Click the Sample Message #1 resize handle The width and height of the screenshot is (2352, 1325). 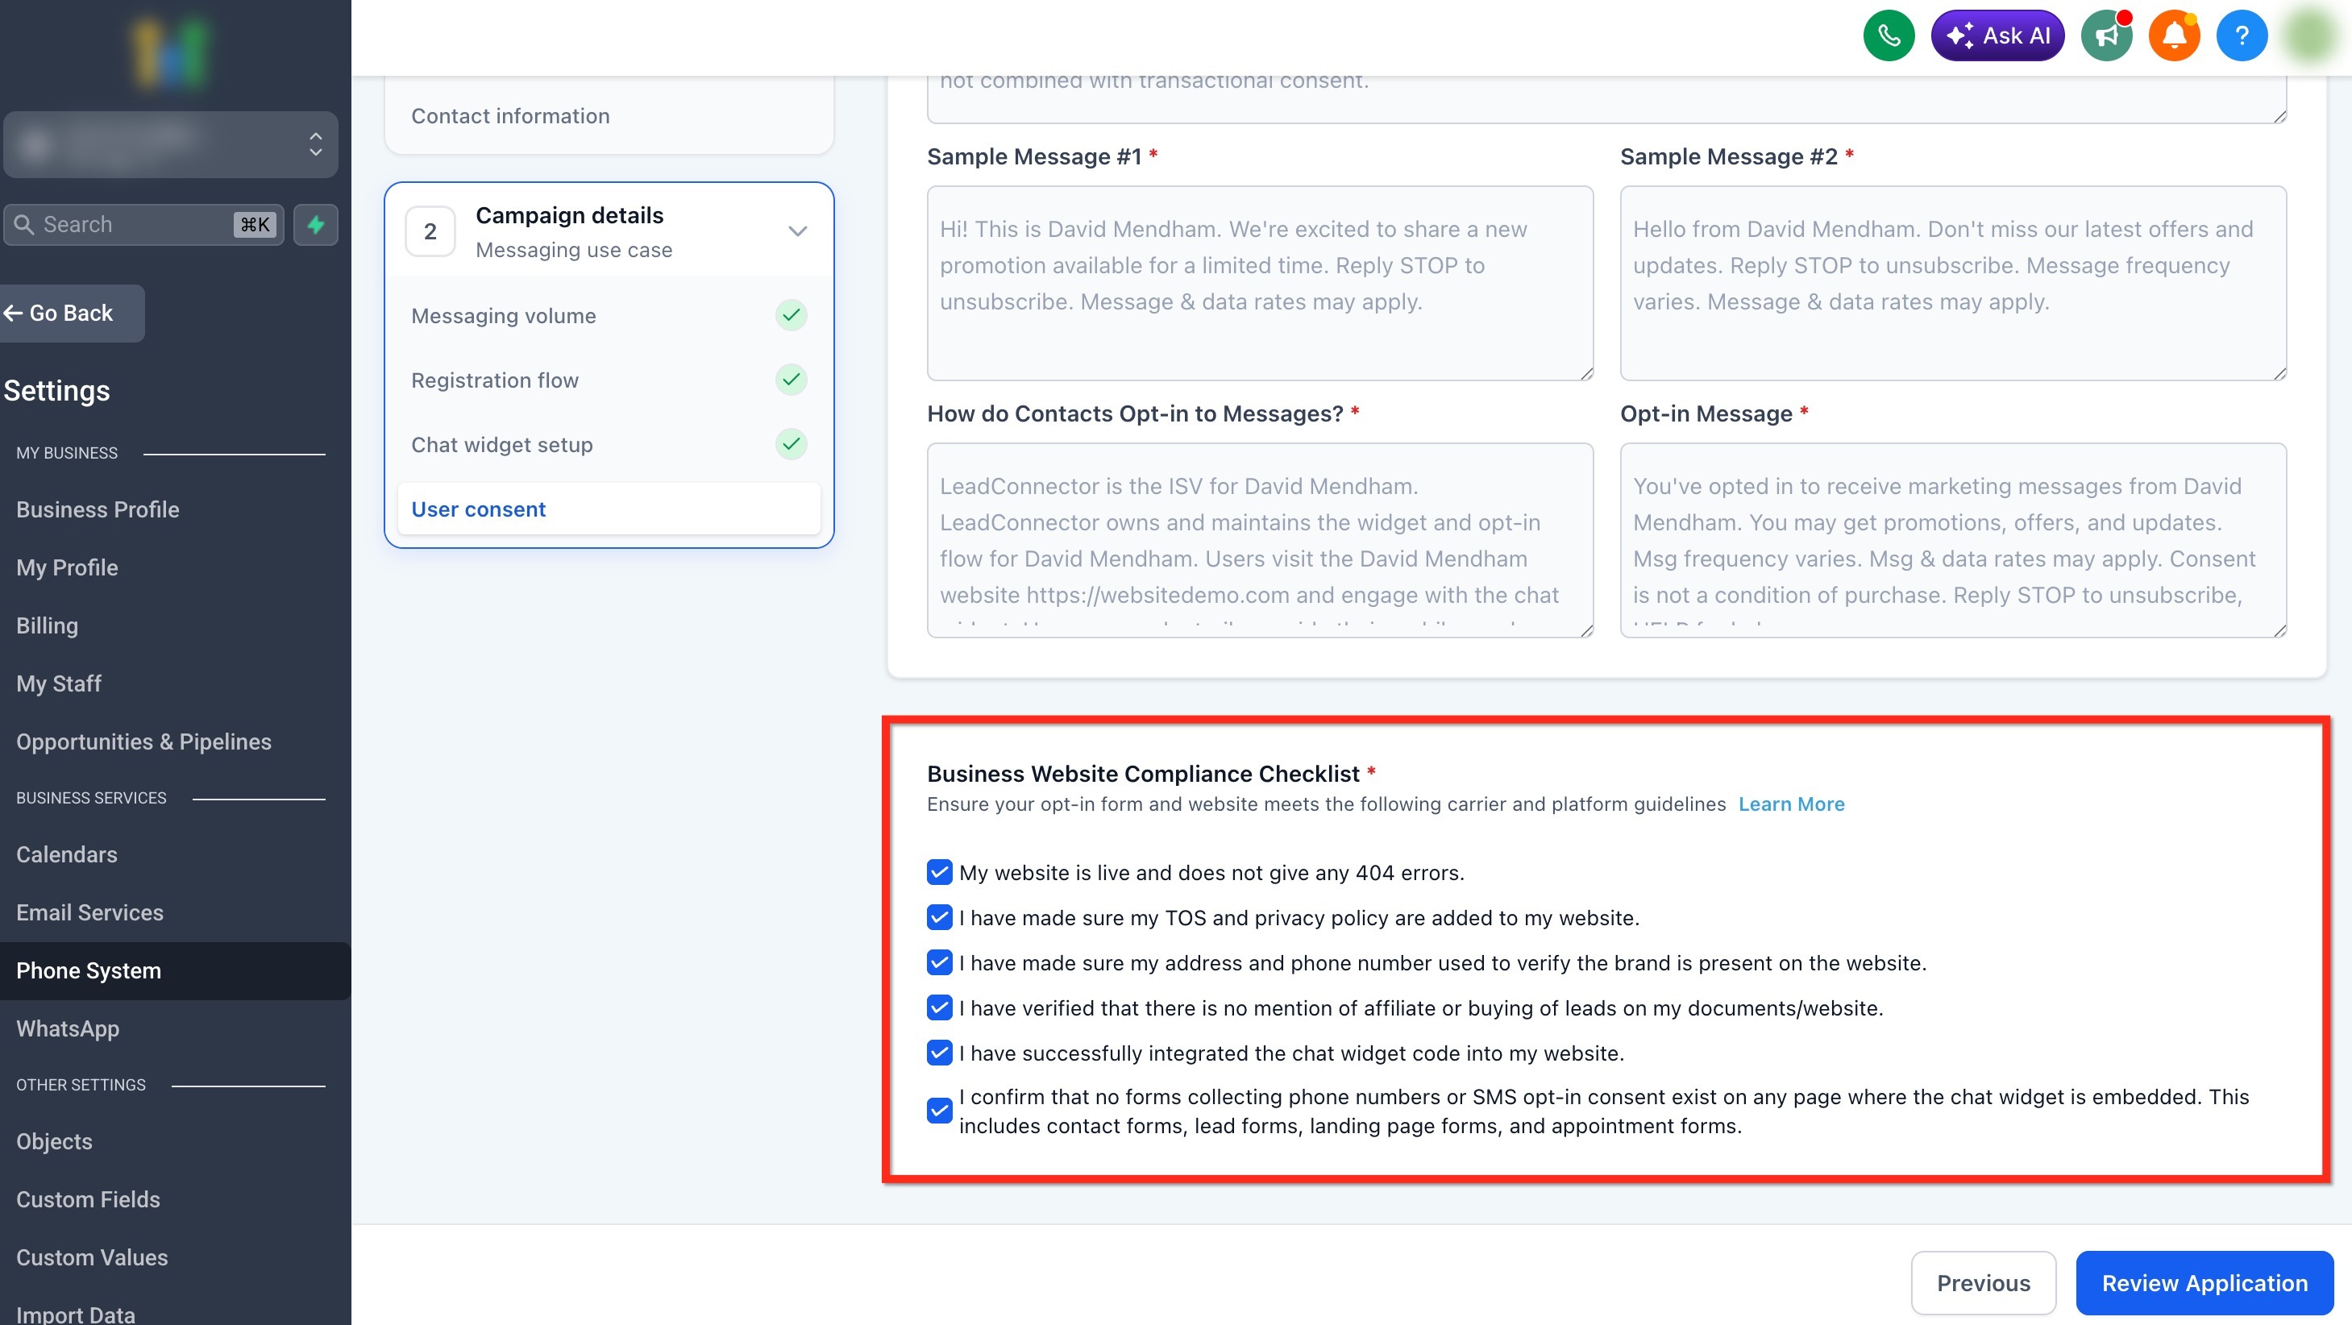coord(1586,372)
